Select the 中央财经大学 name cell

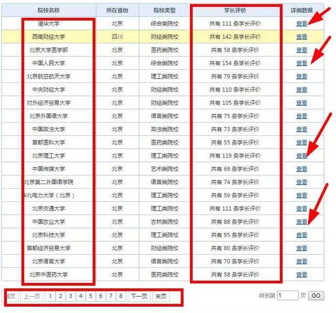pos(49,90)
